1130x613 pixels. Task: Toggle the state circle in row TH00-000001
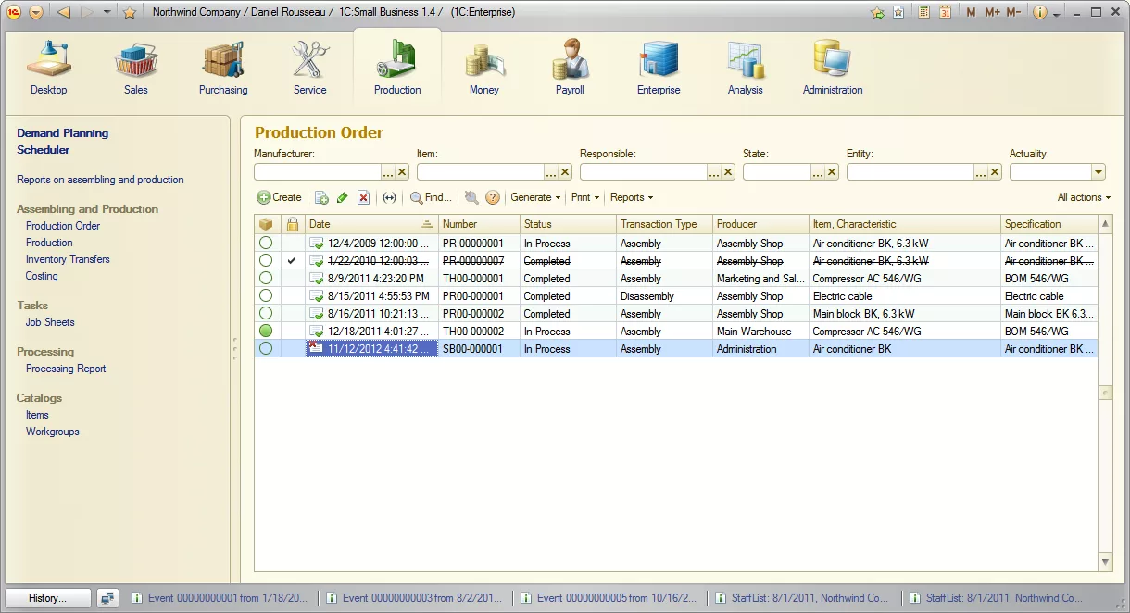point(267,279)
